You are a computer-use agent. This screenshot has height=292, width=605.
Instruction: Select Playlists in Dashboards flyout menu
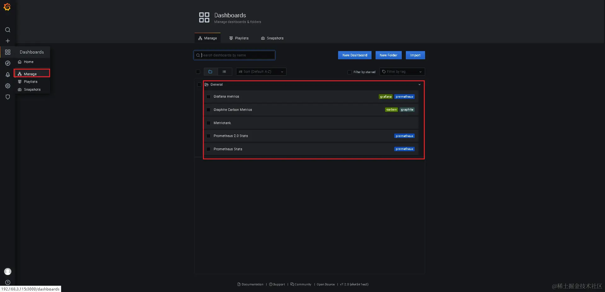32,82
